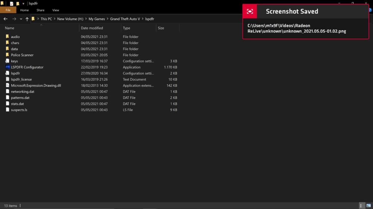Go up one folder level
Viewport: 373px width, 209px height.
point(27,19)
